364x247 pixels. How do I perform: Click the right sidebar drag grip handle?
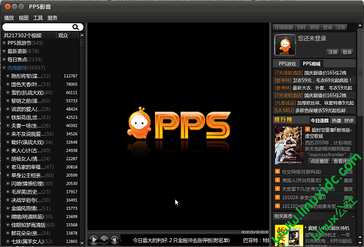[360, 72]
